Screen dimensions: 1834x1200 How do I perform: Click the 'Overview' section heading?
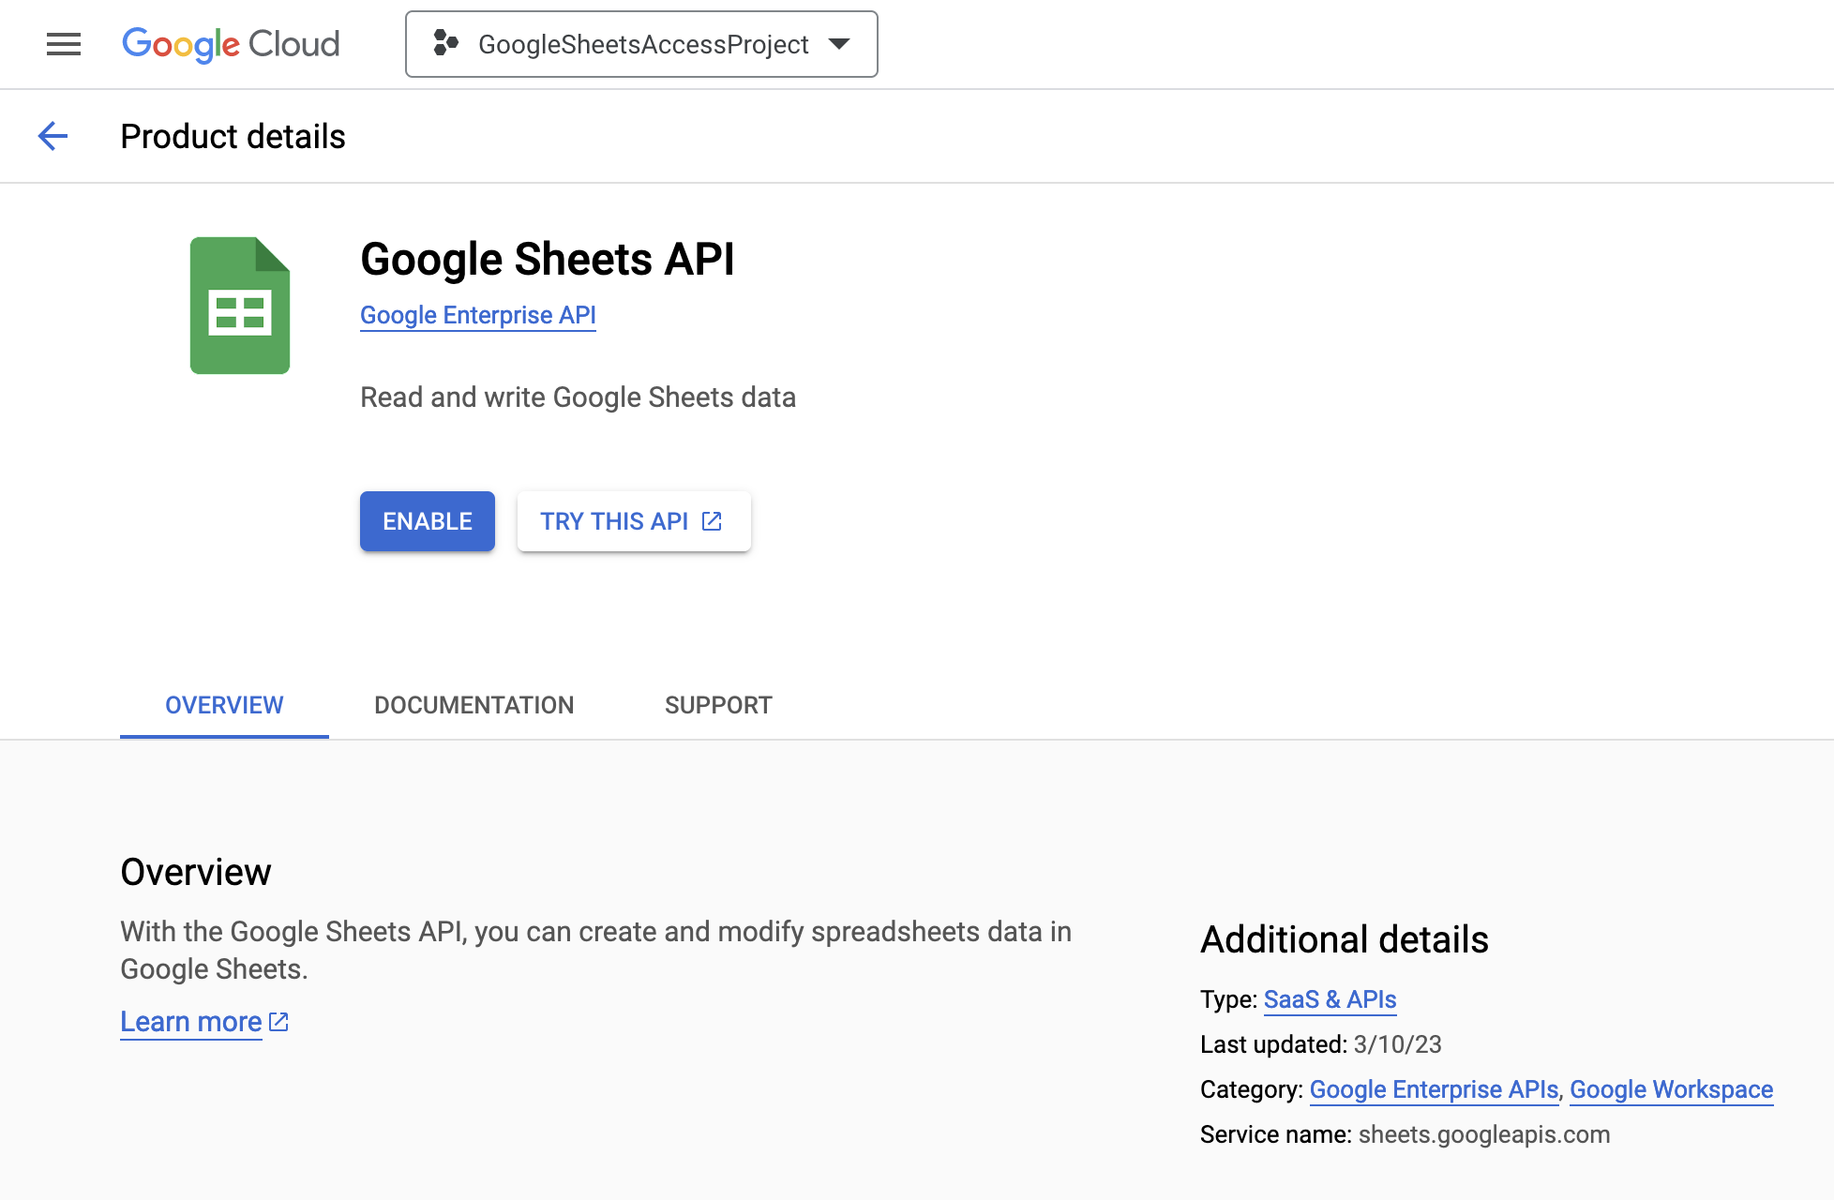[196, 872]
